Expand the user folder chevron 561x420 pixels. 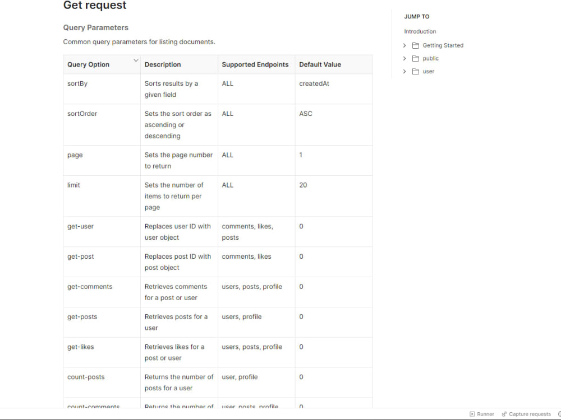404,71
